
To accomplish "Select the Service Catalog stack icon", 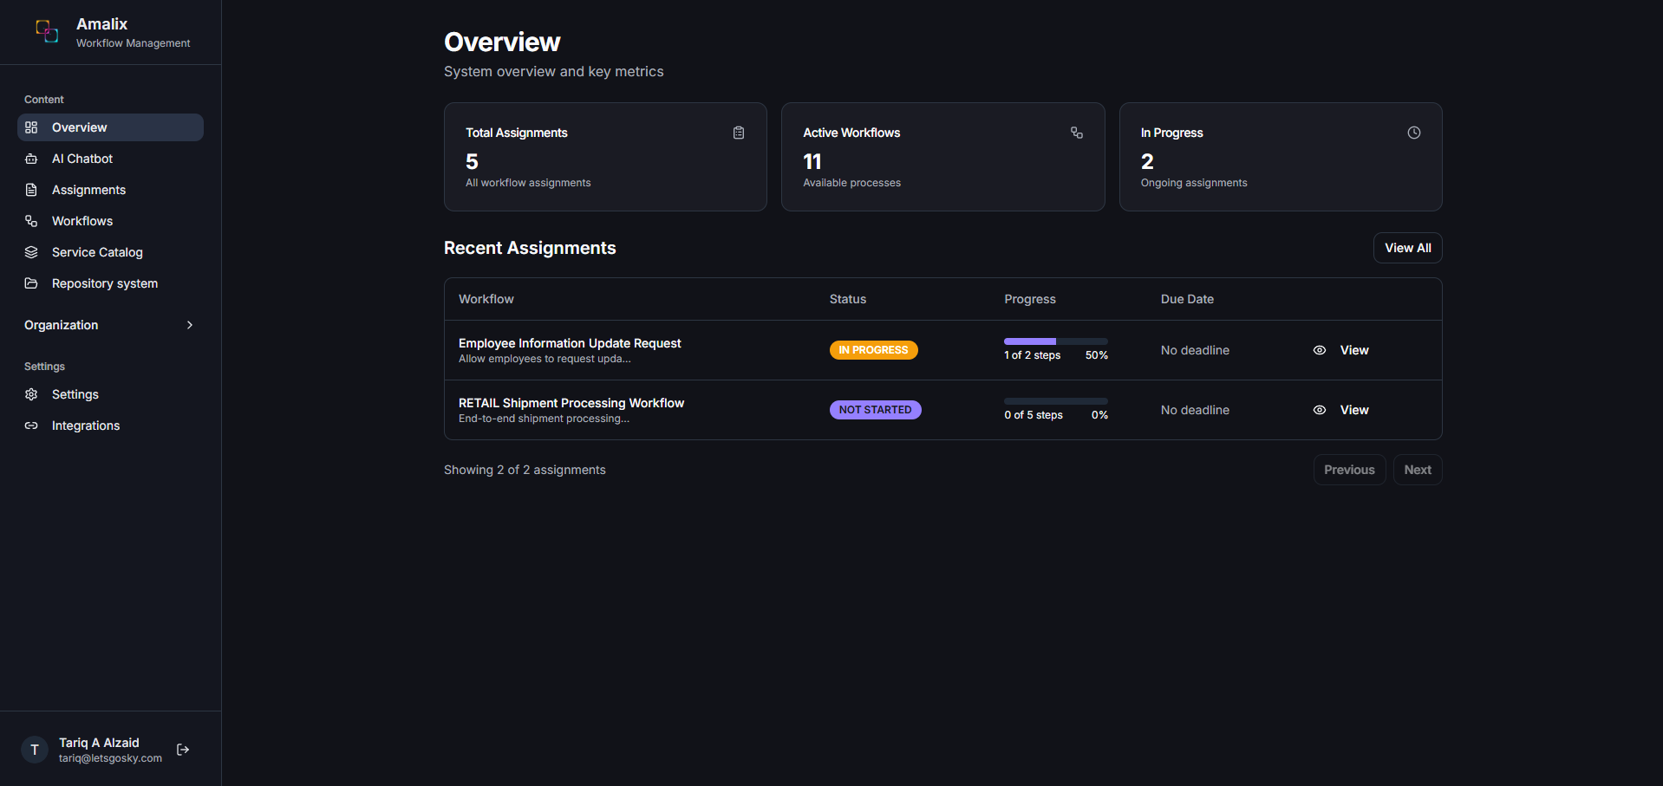I will tap(31, 252).
